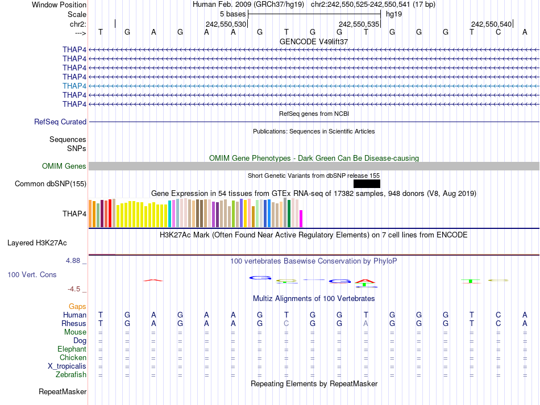The image size is (540, 405).
Task: Select the Mouse alignment row label
Action: coord(75,332)
